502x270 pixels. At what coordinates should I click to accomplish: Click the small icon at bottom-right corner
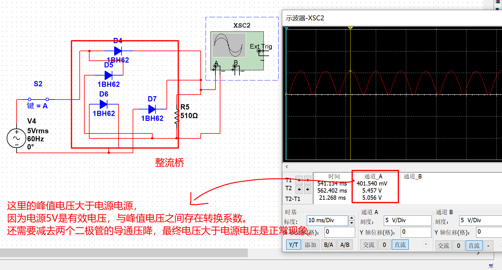[491, 265]
